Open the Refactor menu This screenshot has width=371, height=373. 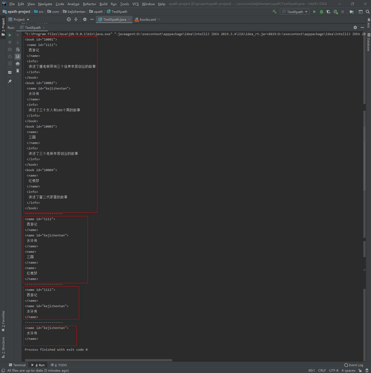[x=89, y=4]
